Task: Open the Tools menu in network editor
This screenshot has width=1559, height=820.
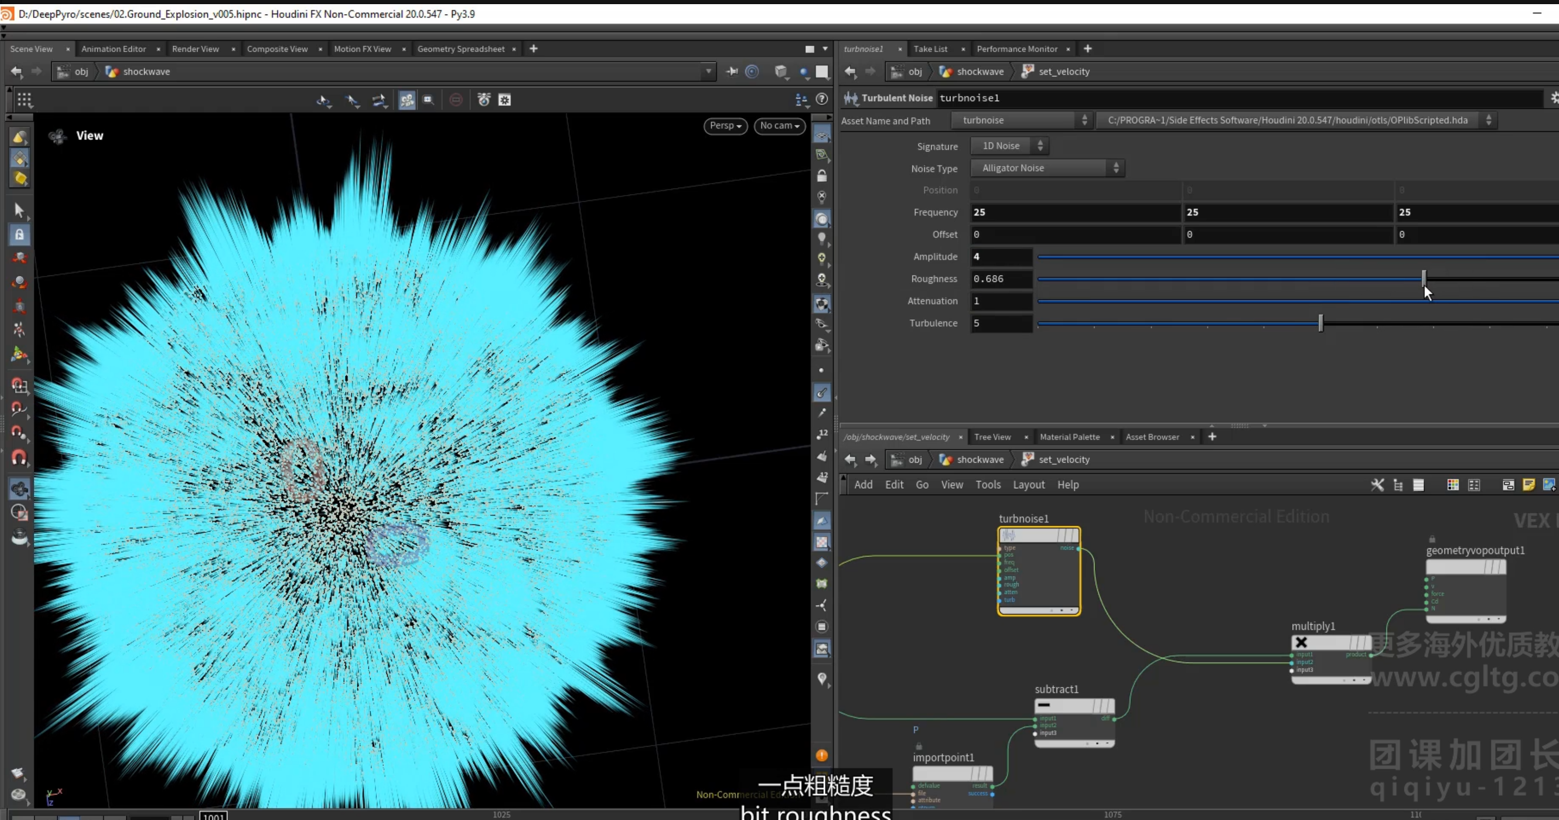Action: pos(987,485)
